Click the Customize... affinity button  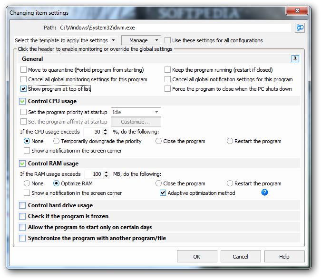pos(136,122)
